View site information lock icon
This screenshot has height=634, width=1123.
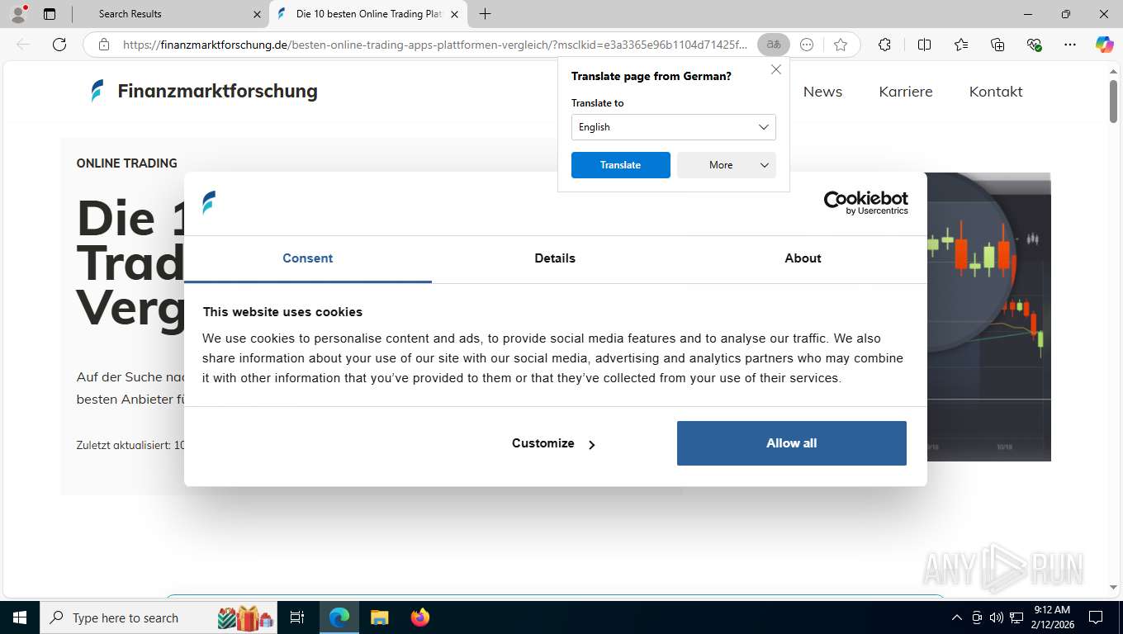(x=104, y=45)
